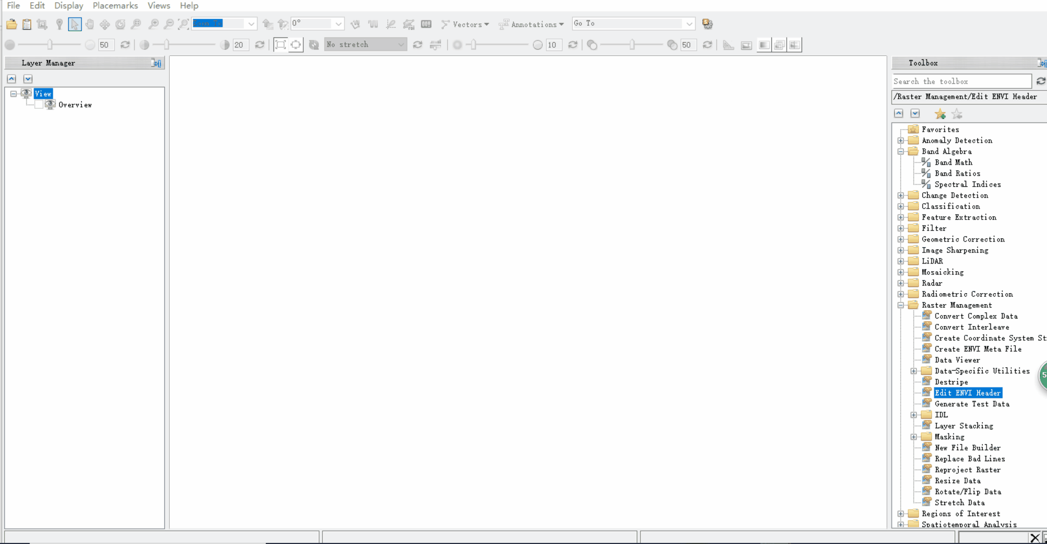
Task: Open the Zoom To dropdown
Action: click(251, 24)
